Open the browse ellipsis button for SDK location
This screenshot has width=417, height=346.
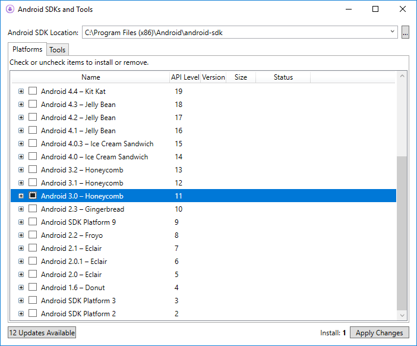pyautogui.click(x=405, y=32)
